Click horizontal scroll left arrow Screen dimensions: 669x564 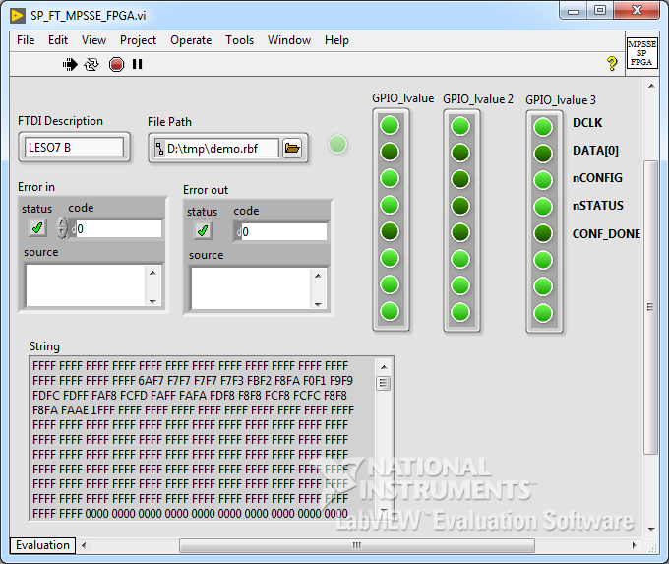84,545
